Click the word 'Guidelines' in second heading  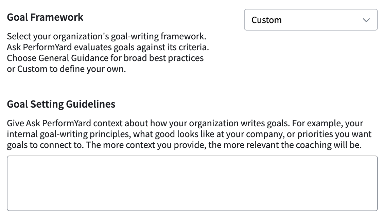point(91,104)
